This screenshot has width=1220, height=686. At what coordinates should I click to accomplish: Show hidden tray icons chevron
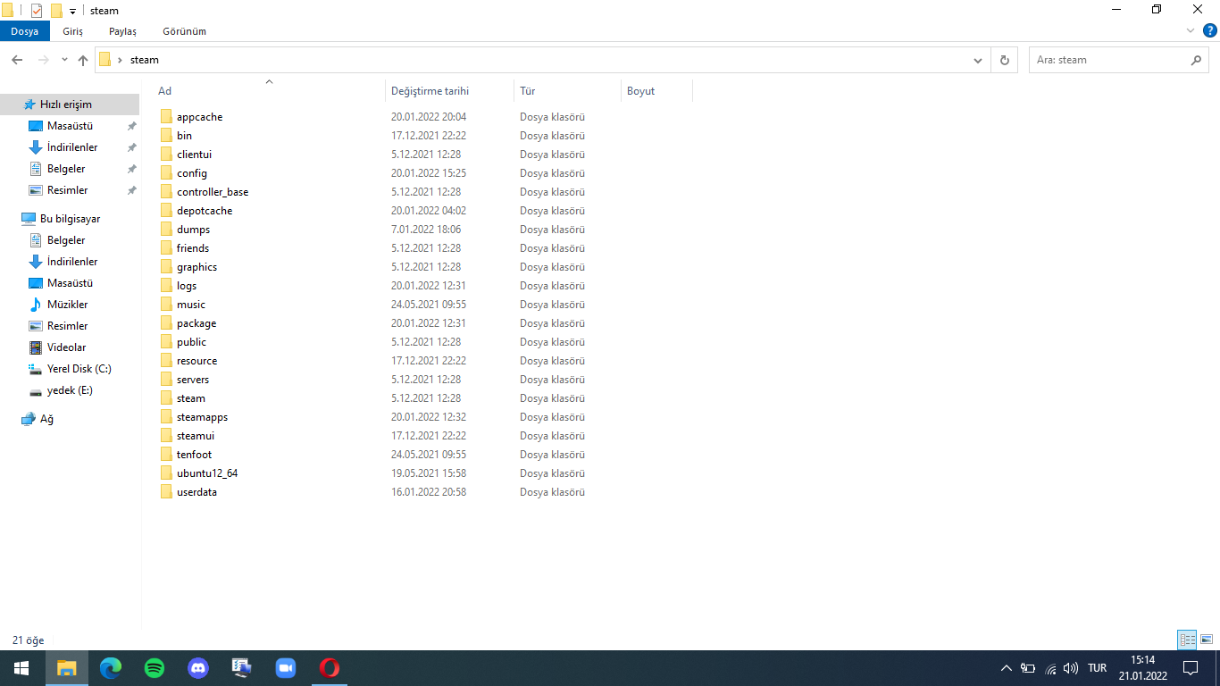pyautogui.click(x=1007, y=668)
